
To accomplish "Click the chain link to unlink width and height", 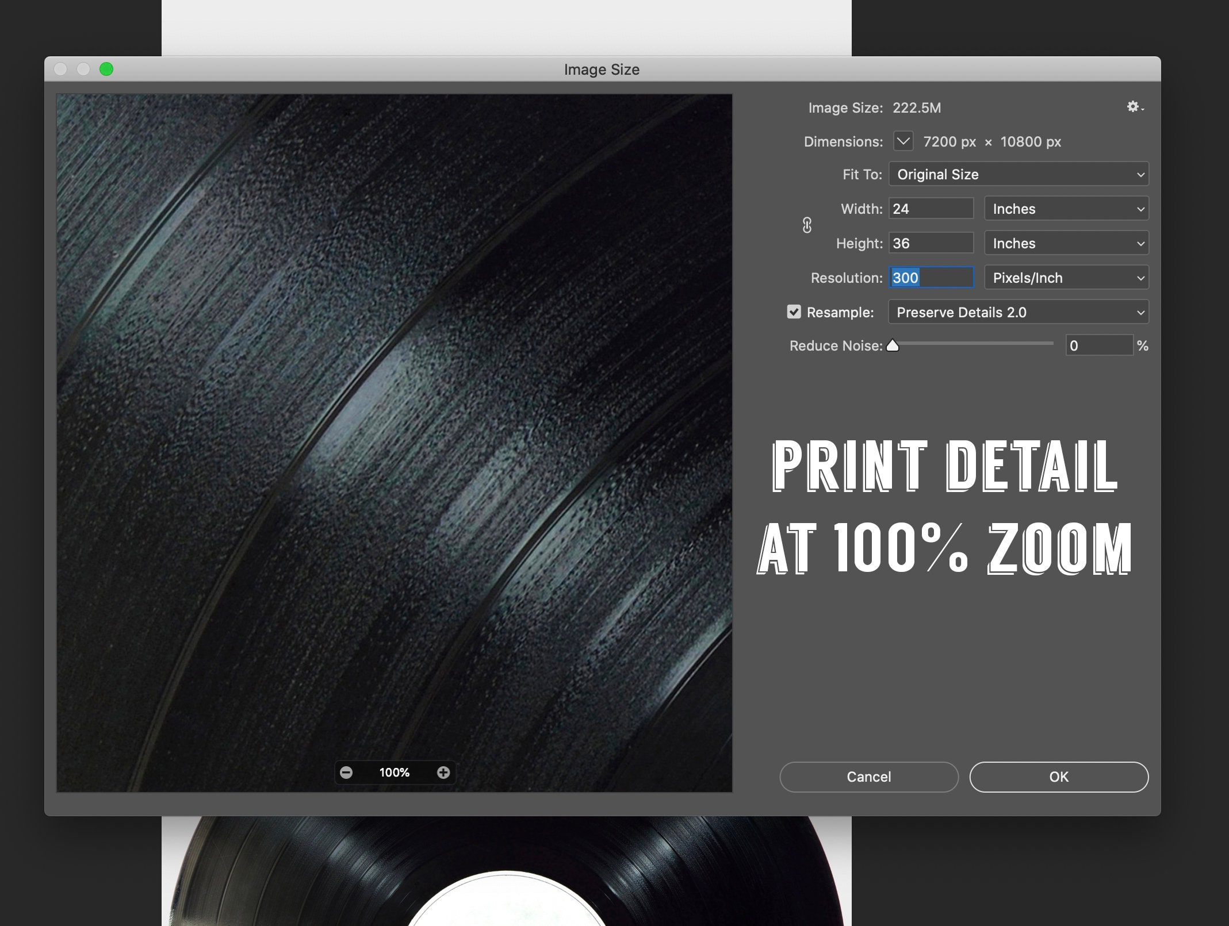I will click(x=807, y=226).
